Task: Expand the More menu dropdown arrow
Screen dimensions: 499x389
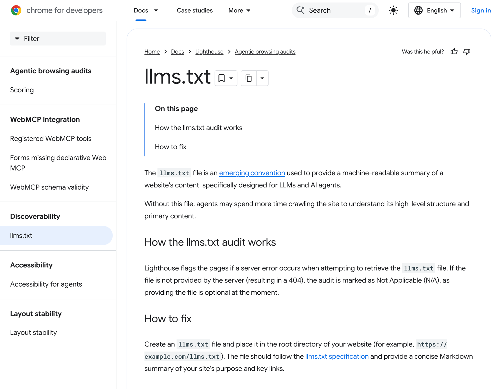Action: [x=248, y=11]
